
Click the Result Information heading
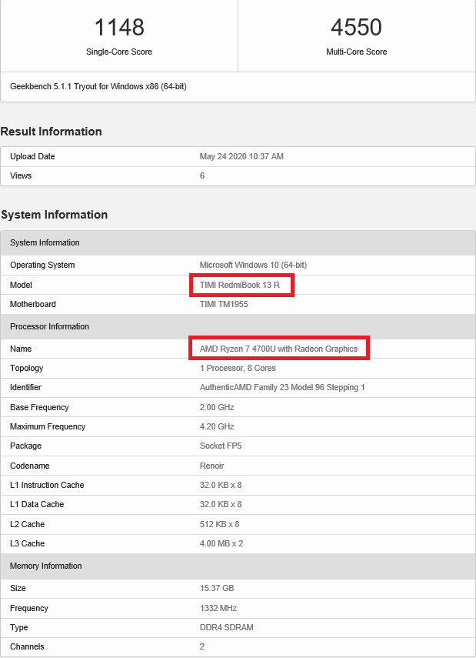[x=52, y=132]
